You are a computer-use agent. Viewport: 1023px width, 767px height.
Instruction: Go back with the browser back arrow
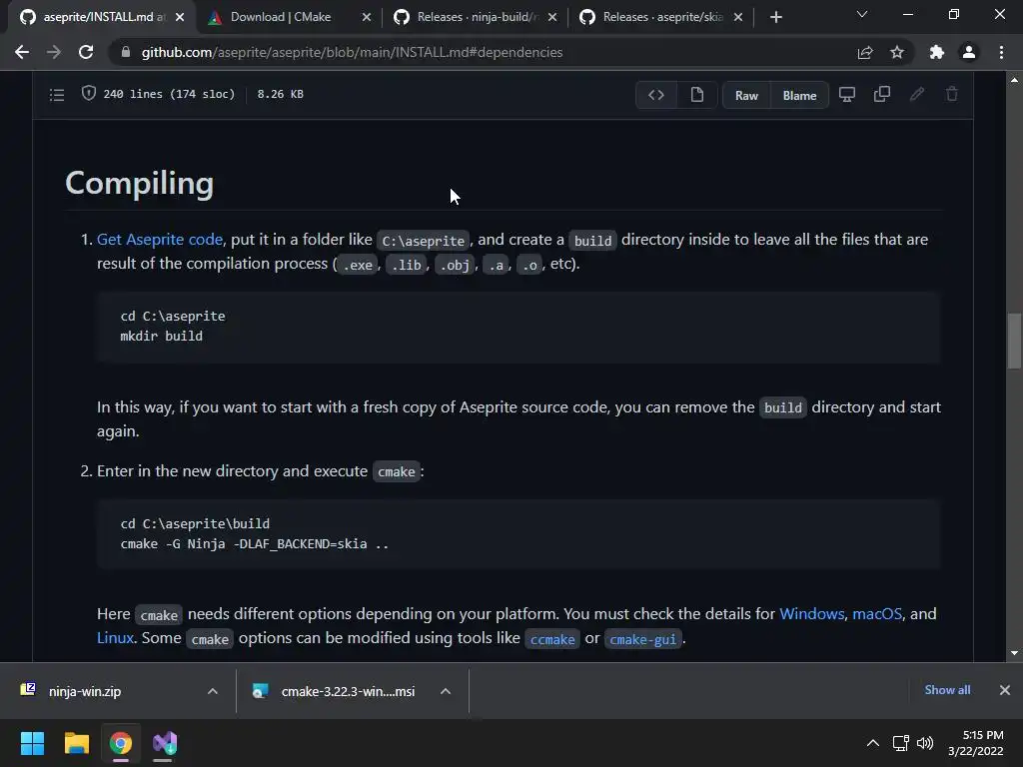click(x=22, y=52)
